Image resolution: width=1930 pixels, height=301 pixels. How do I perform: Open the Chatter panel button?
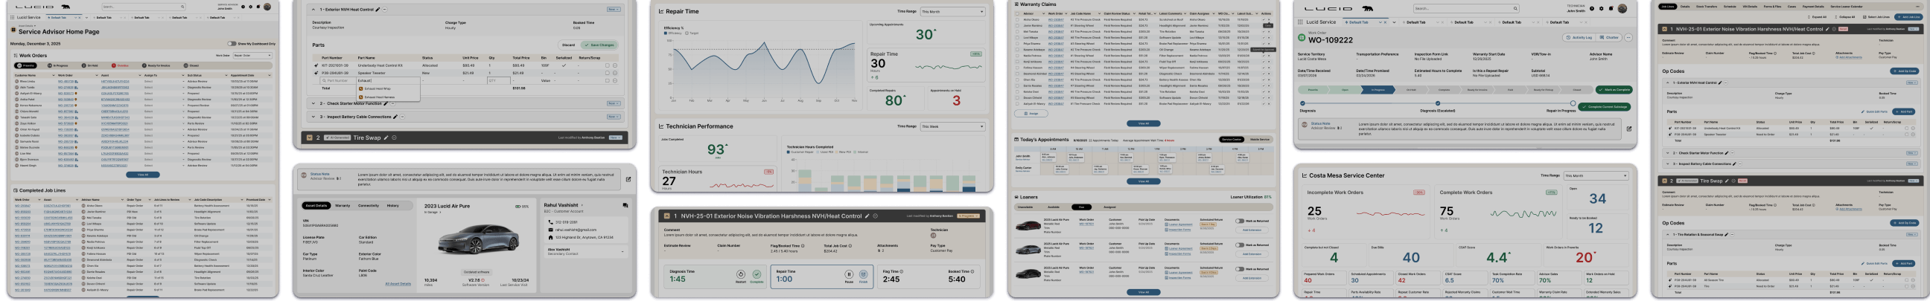coord(1609,37)
